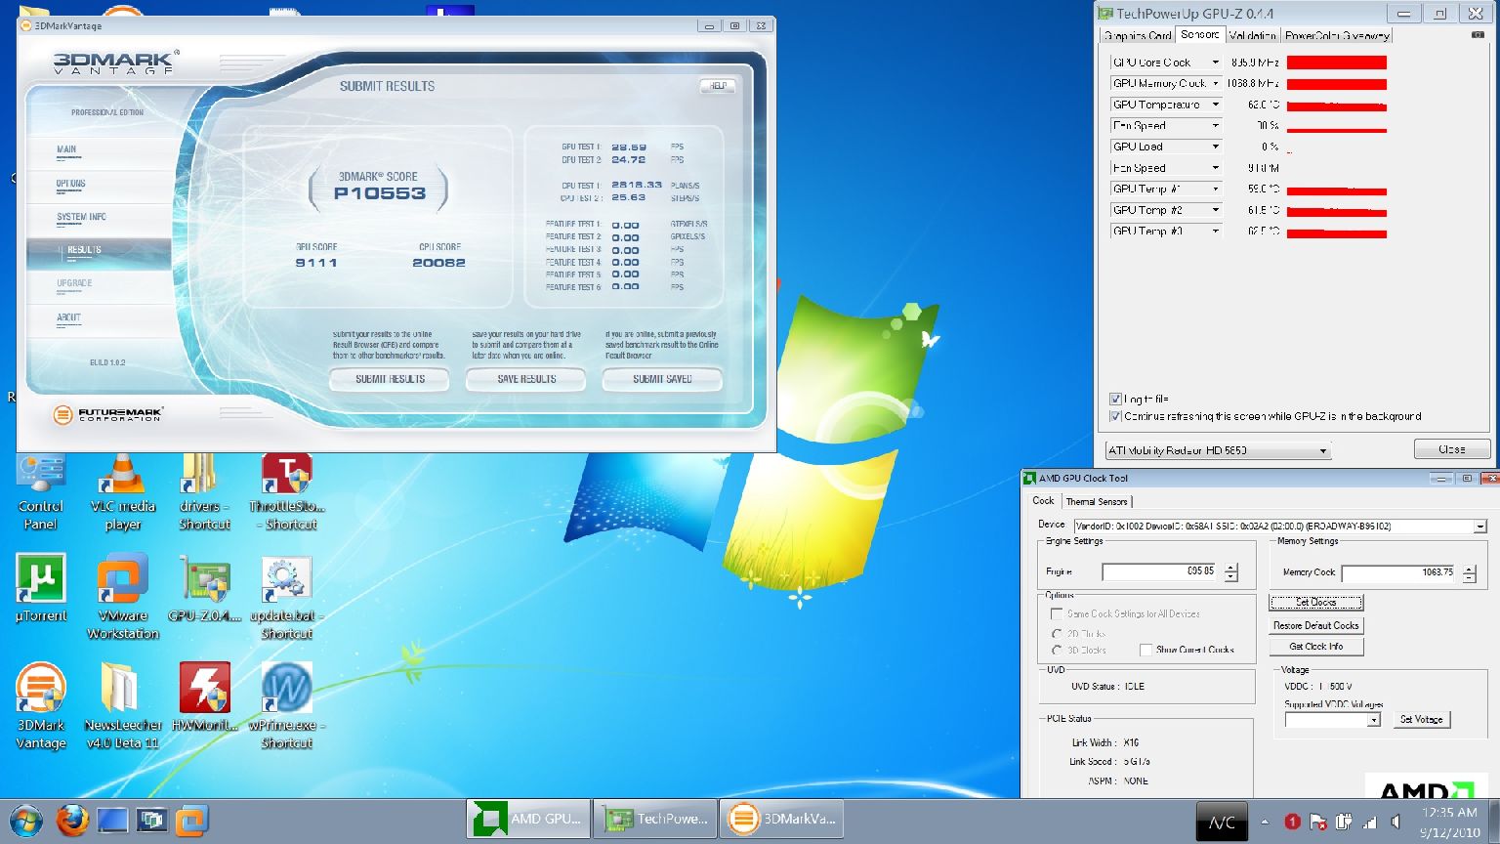This screenshot has height=844, width=1500.
Task: Click the Submit Saved button
Action: point(662,379)
